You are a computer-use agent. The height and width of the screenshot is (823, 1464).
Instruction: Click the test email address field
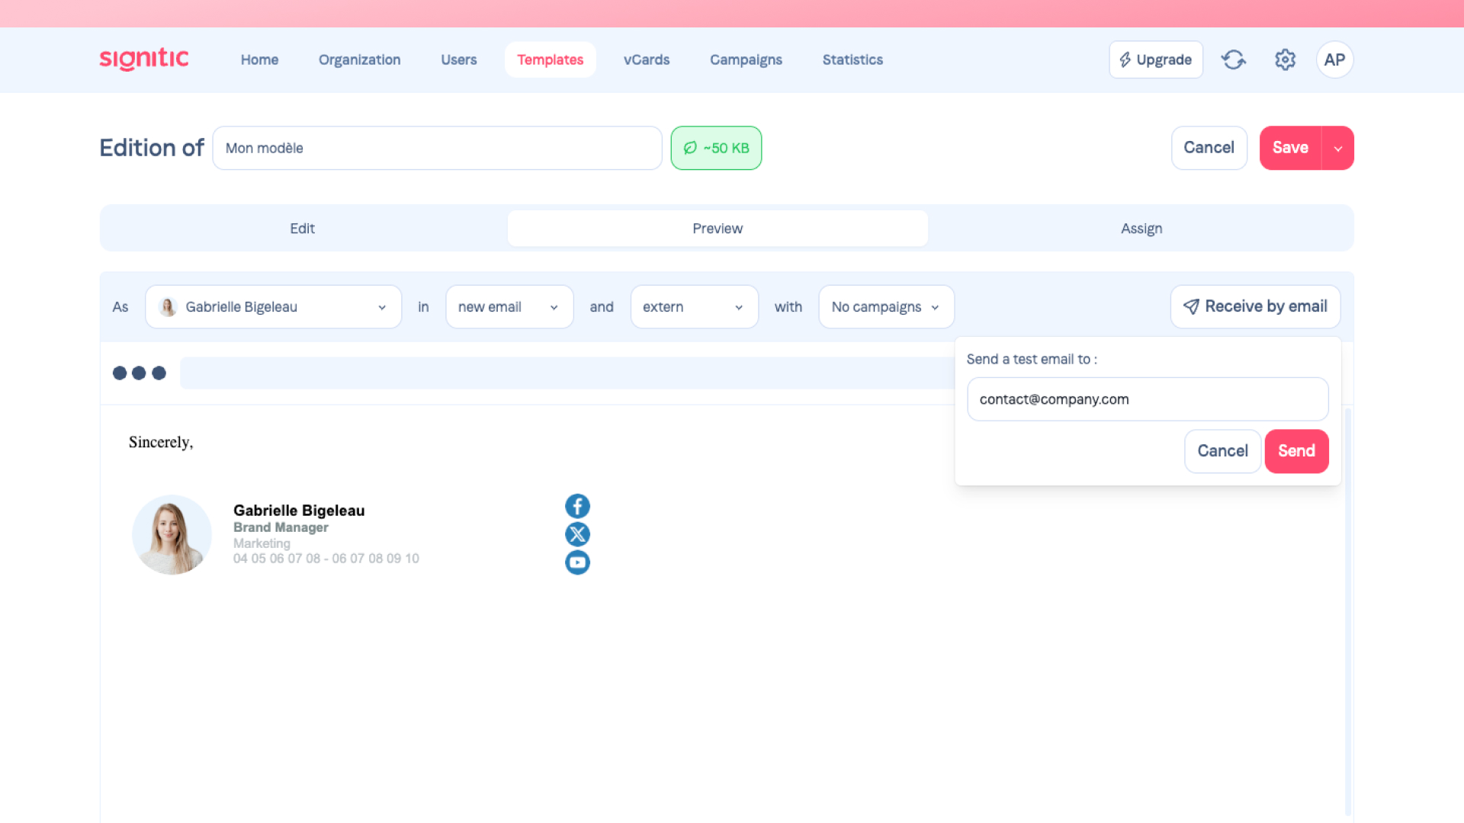(1147, 399)
